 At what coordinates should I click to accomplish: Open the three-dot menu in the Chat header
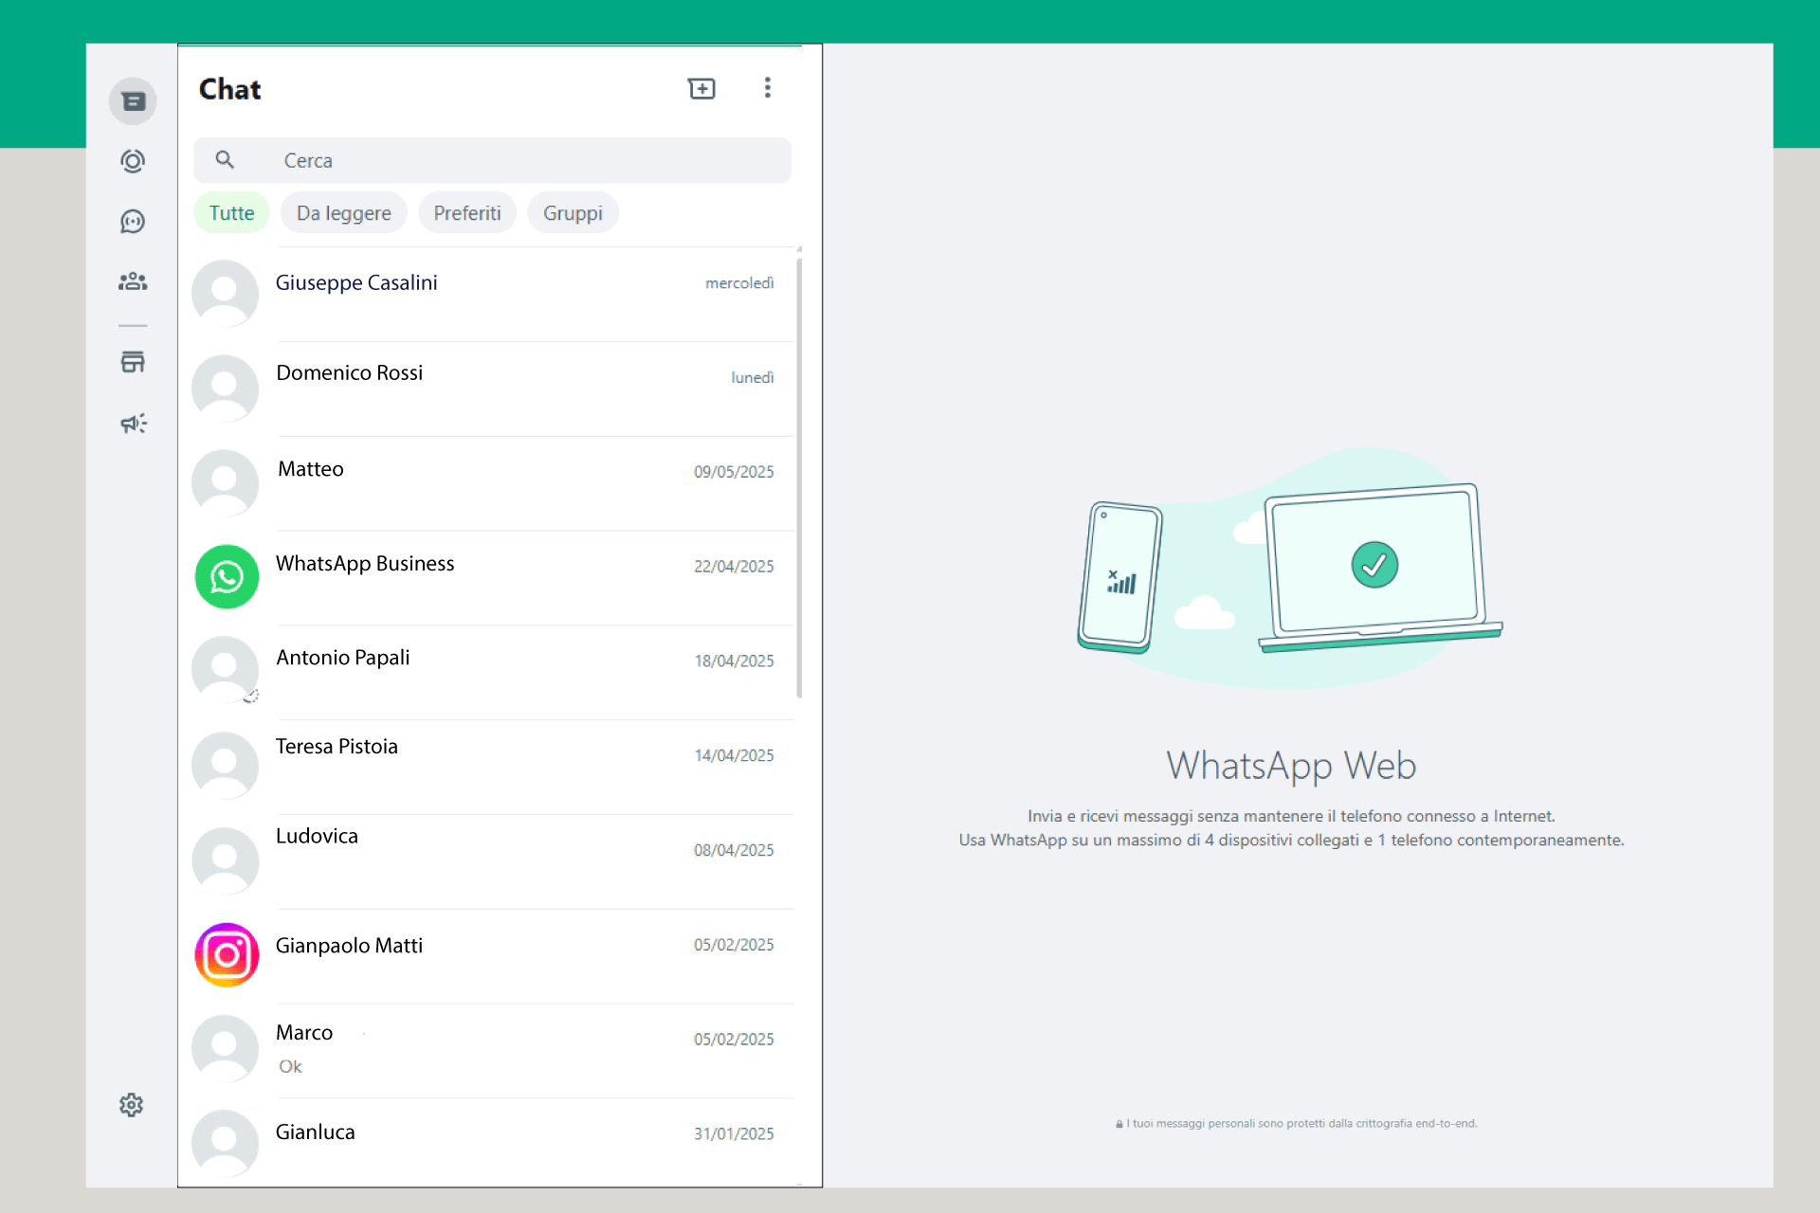pyautogui.click(x=768, y=88)
